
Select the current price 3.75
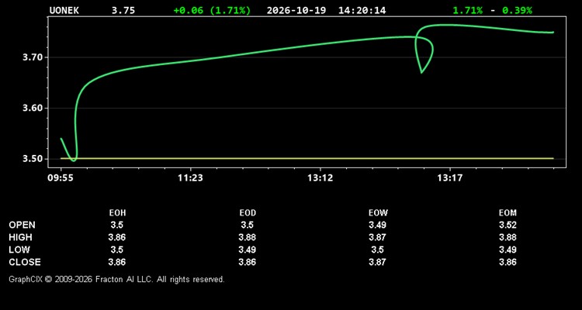(x=123, y=10)
